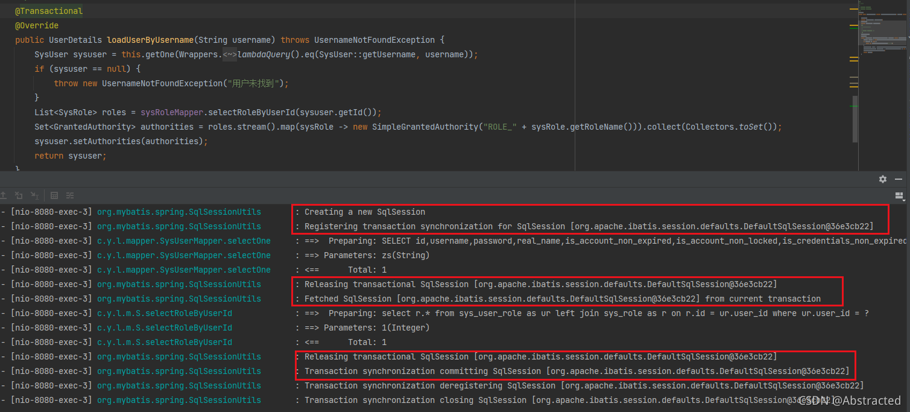This screenshot has width=910, height=412.
Task: Open the console settings gear icon
Action: (x=883, y=179)
